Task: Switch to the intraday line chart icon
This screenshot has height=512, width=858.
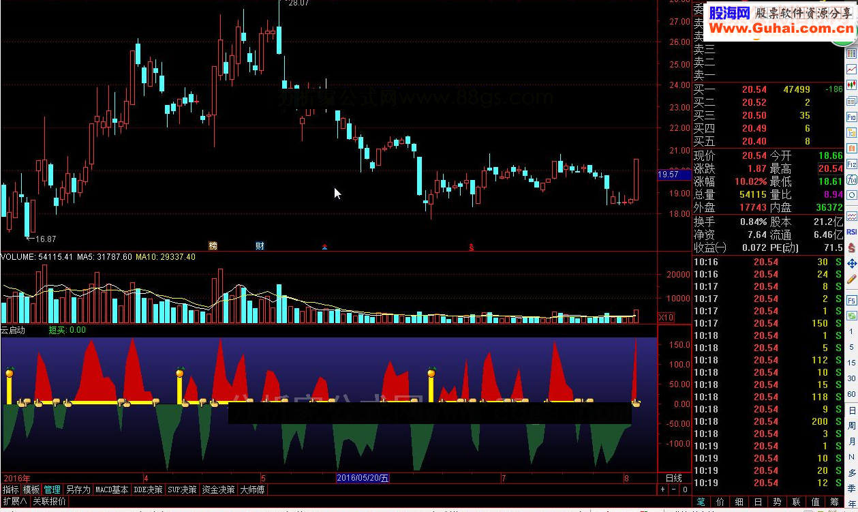Action: 851,69
